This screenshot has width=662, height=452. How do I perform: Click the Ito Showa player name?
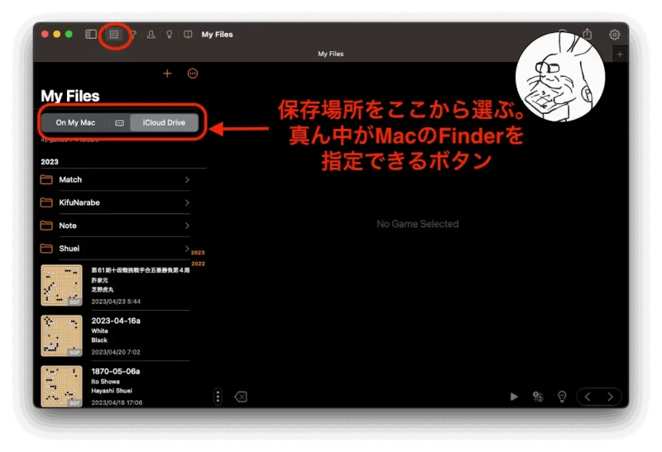(105, 382)
